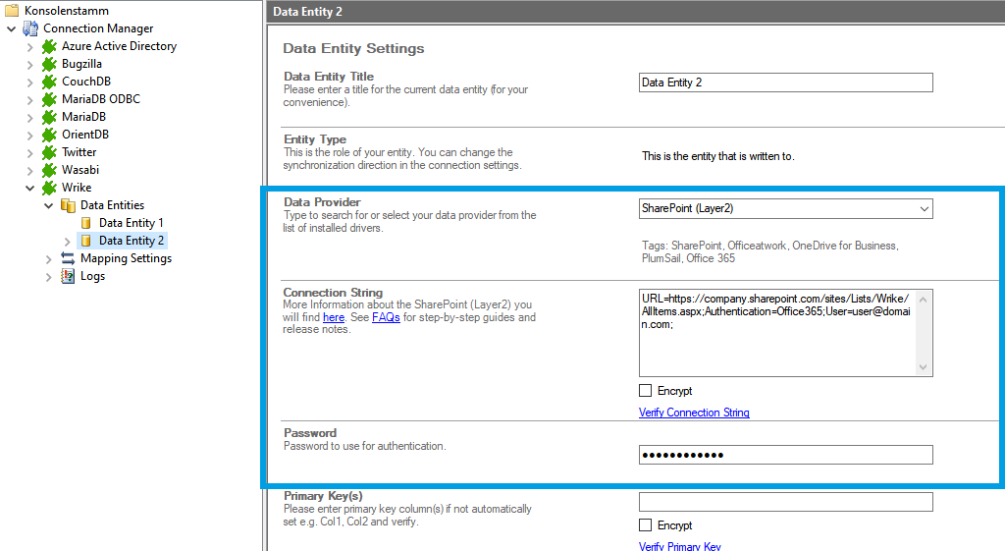This screenshot has height=551, width=1005.
Task: Click the Mapping Settings icon
Action: click(x=68, y=258)
